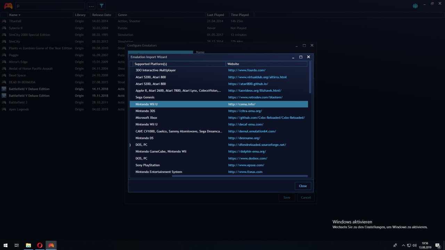Select the Sony PlayStation row
This screenshot has height=250, width=445.
(x=219, y=165)
